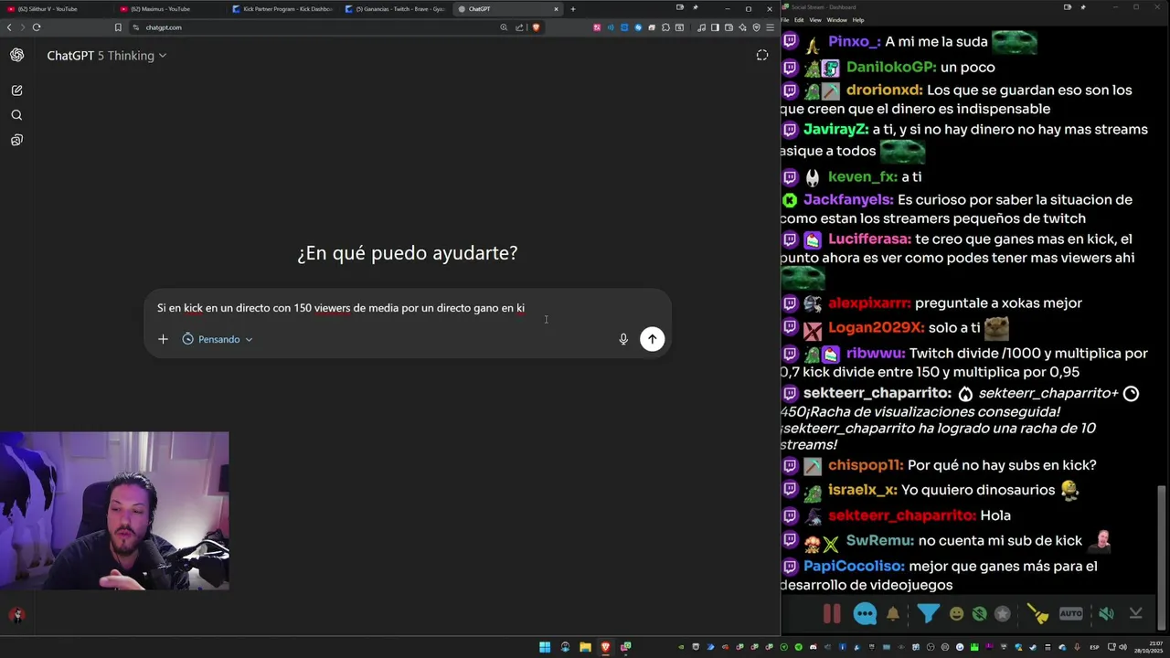Open the Brave Wallet icon
The width and height of the screenshot is (1170, 658).
729,27
